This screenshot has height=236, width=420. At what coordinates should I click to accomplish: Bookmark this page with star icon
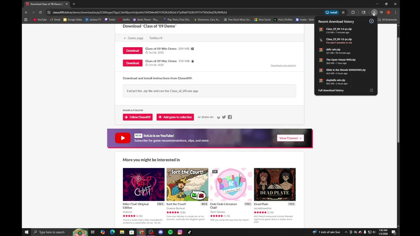pos(343,12)
